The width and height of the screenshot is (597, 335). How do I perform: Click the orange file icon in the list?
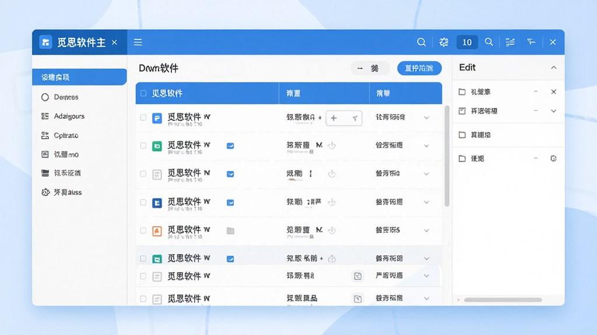click(x=157, y=231)
